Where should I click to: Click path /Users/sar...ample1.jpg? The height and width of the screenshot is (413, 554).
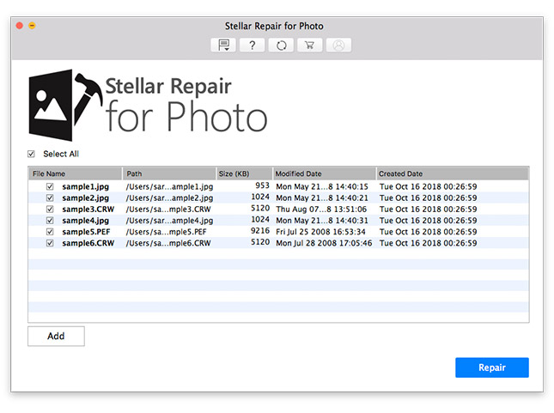tap(169, 186)
